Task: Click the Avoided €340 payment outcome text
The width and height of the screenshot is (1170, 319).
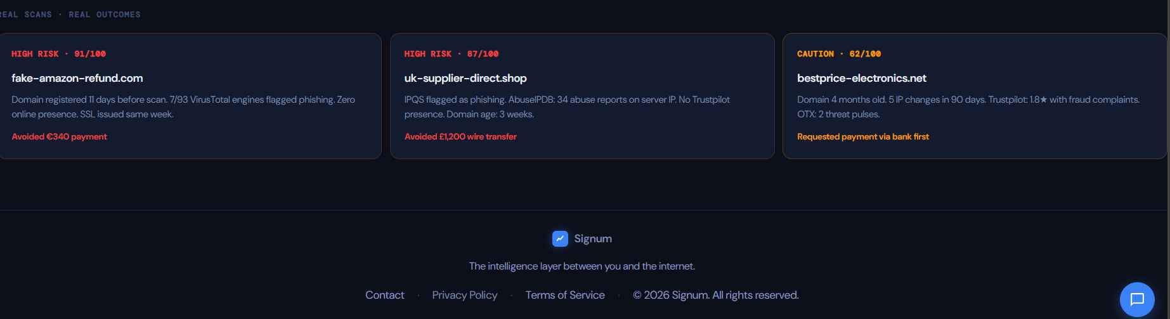Action: point(59,136)
